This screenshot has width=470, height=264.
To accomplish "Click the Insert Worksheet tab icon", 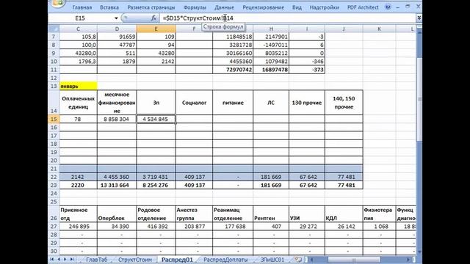I will coord(298,259).
